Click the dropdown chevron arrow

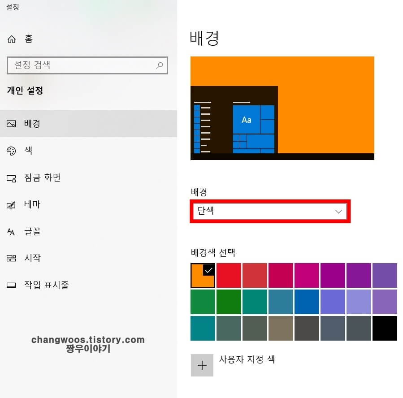(x=339, y=211)
